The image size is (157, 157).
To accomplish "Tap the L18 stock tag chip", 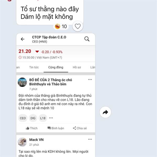I will point(43,118).
